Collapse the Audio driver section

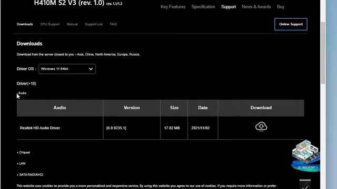pos(22,93)
